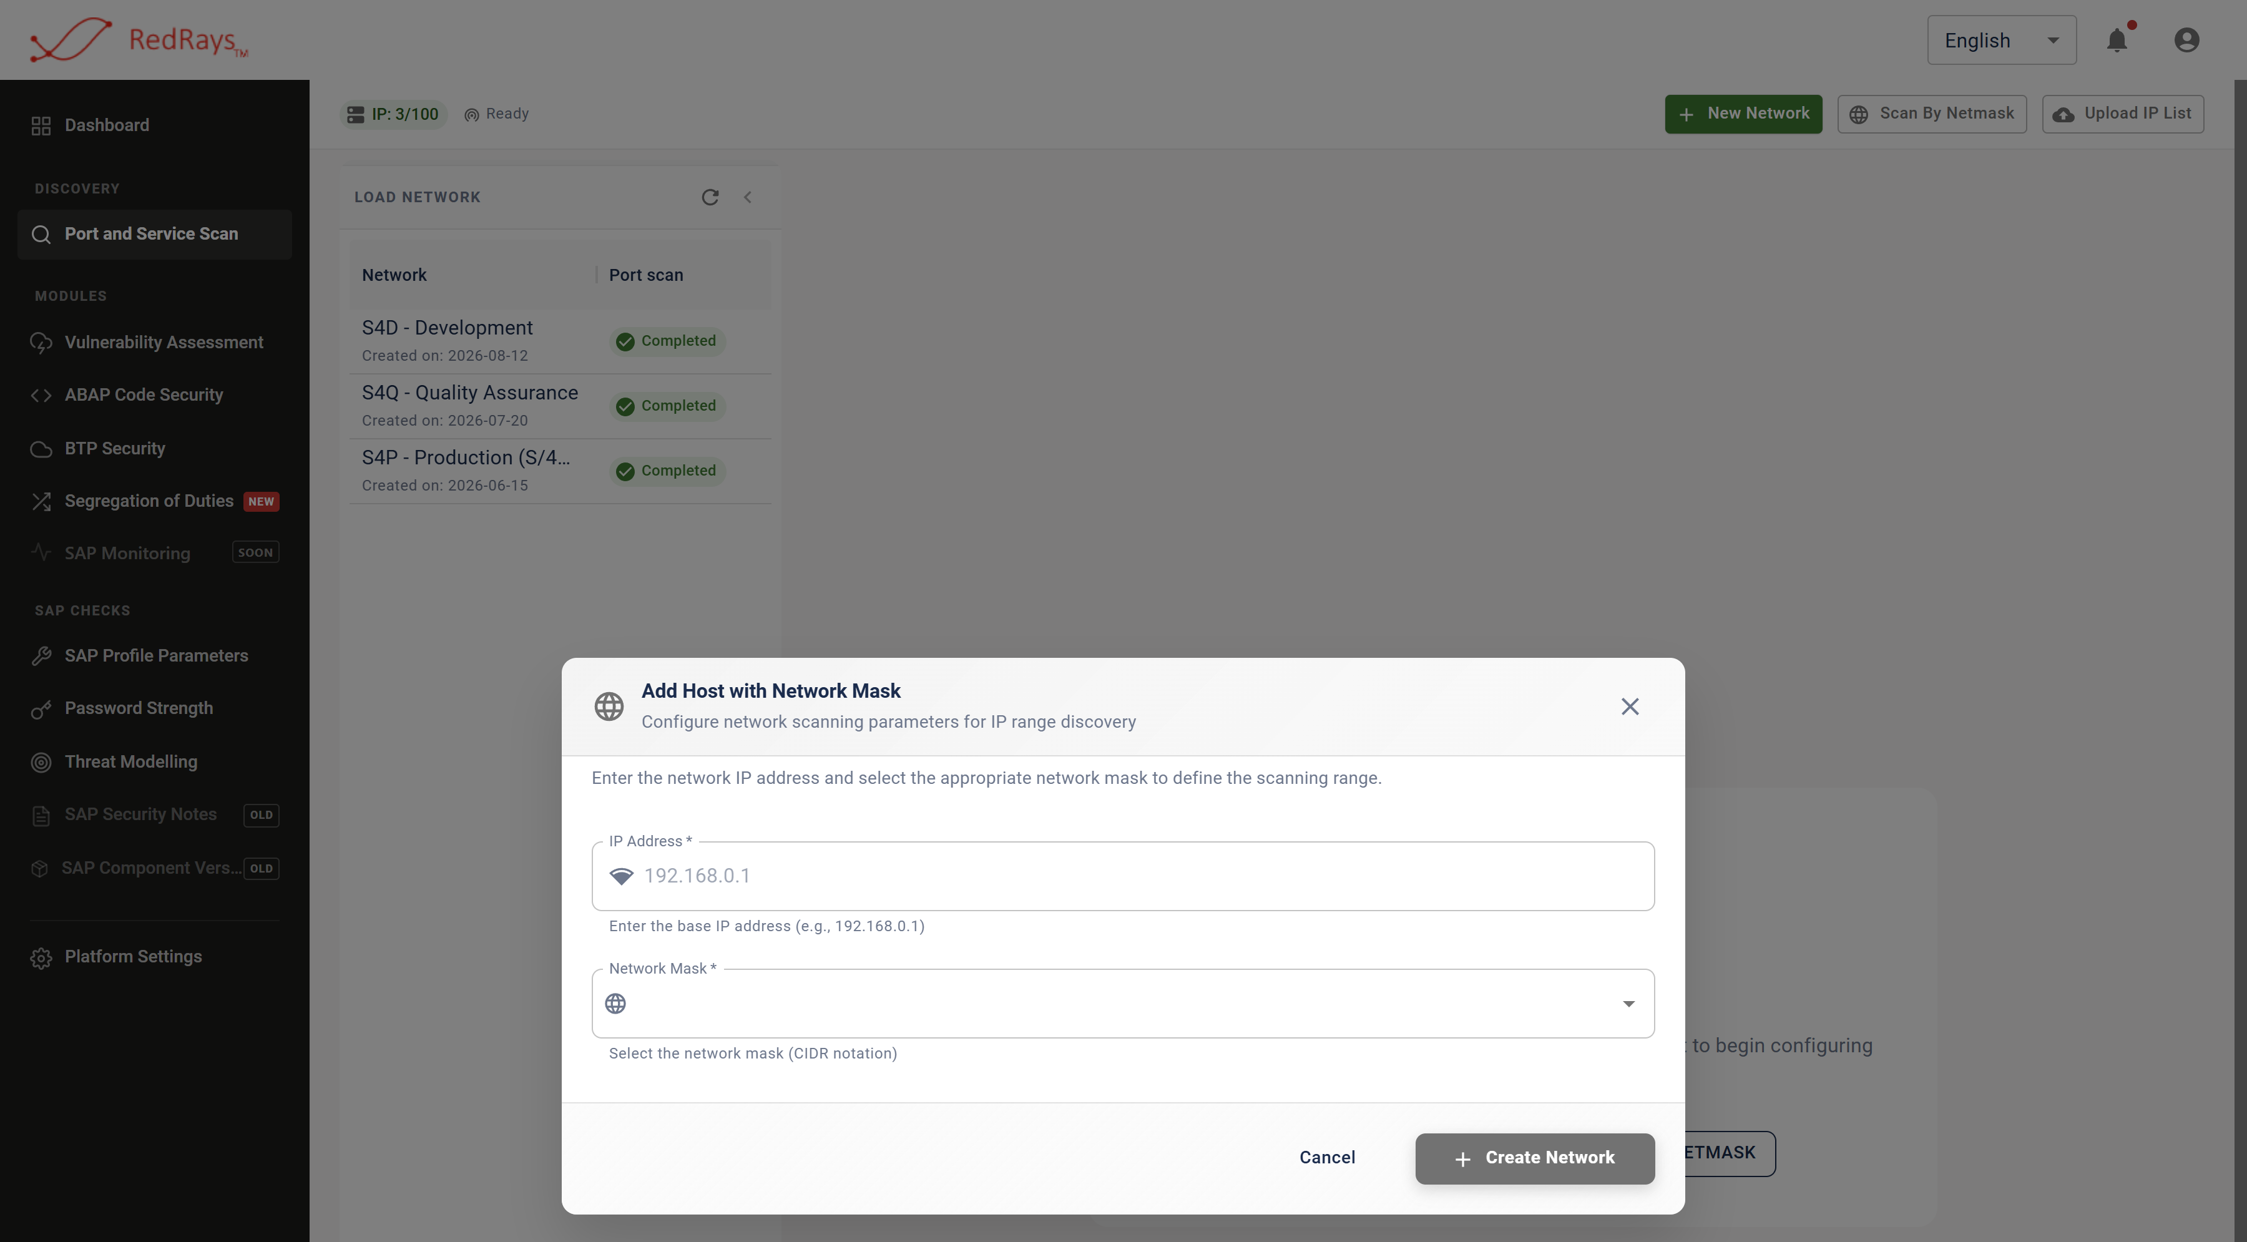
Task: Click the Network Mask dropdown arrow
Action: pos(1628,1004)
